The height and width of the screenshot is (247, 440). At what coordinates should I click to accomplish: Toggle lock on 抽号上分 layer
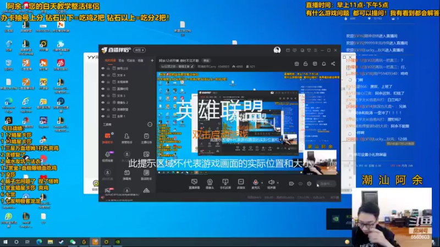(108, 68)
